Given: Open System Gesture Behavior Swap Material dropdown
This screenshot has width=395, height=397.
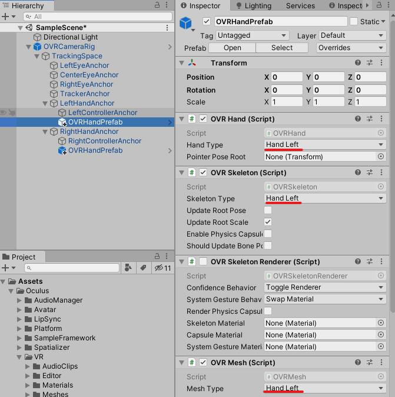Looking at the screenshot, I should coord(325,299).
